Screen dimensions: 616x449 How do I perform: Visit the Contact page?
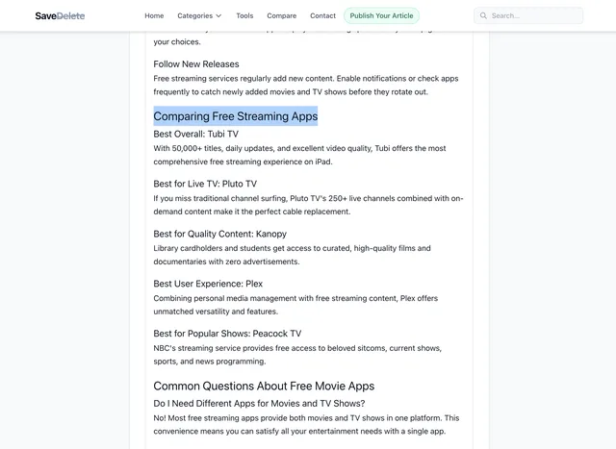(322, 15)
